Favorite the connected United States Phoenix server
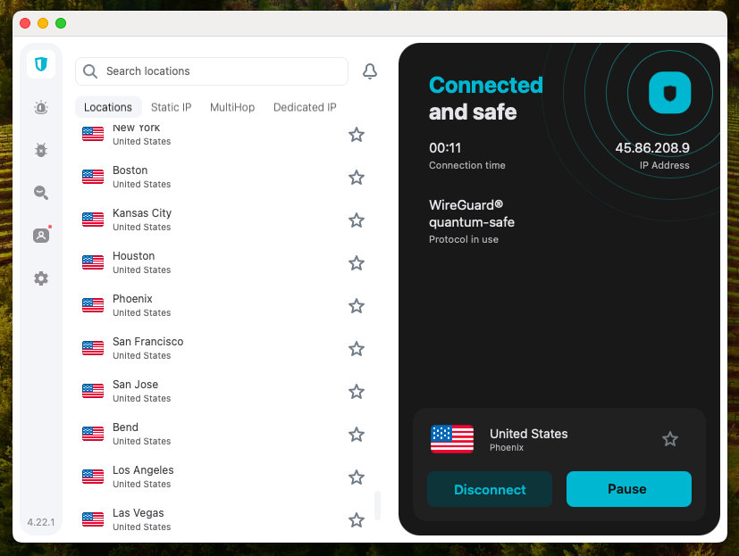This screenshot has width=739, height=556. (x=669, y=439)
